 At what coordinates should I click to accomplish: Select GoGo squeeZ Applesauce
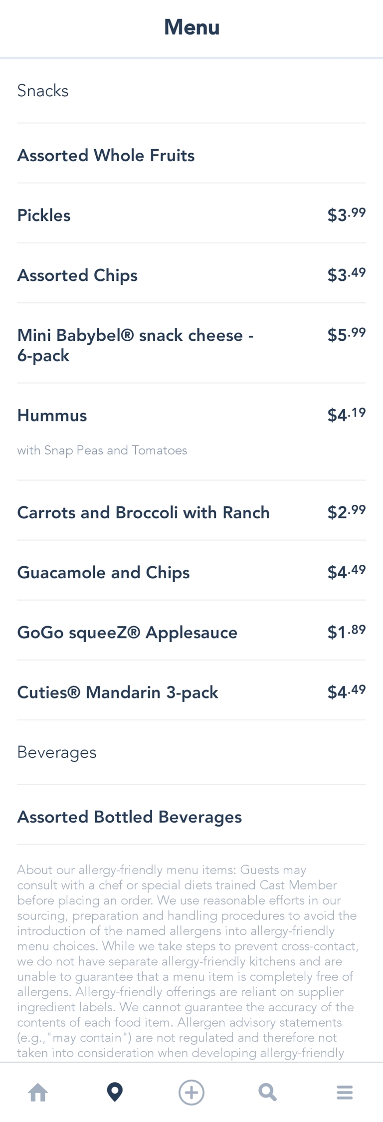(127, 632)
